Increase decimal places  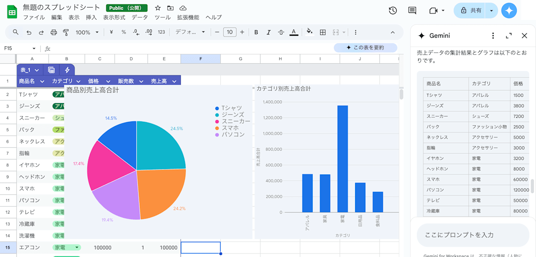click(x=149, y=32)
